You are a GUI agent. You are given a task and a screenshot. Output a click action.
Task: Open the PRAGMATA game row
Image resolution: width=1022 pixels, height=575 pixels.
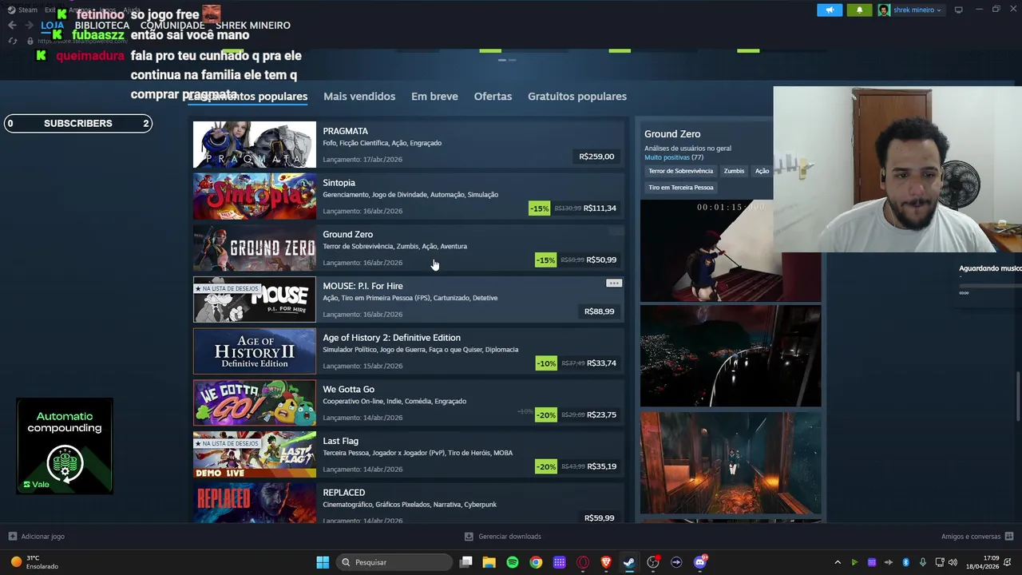pos(408,145)
